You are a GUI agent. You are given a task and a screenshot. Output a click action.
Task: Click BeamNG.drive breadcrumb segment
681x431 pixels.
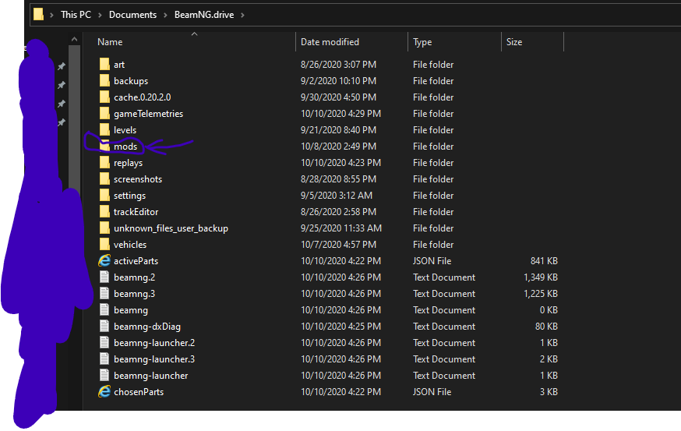pyautogui.click(x=204, y=15)
